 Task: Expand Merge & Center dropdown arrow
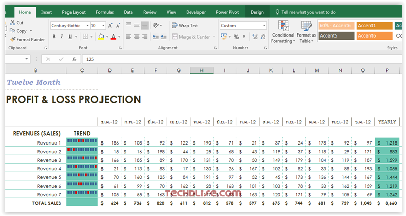pyautogui.click(x=214, y=37)
